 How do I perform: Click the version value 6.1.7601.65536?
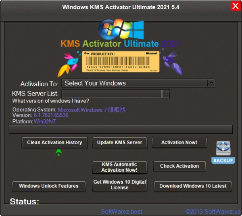tap(51, 115)
